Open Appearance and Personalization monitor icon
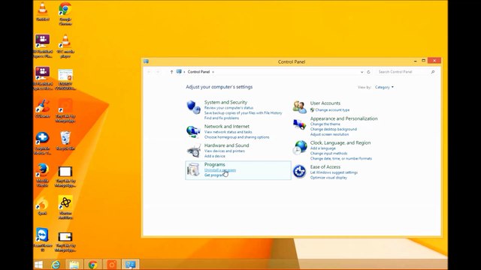 [299, 124]
